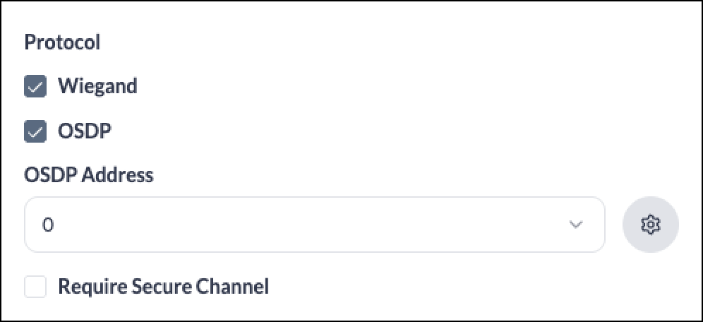Expand the OSDP Address dropdown chevron
This screenshot has height=322, width=703.
point(575,225)
